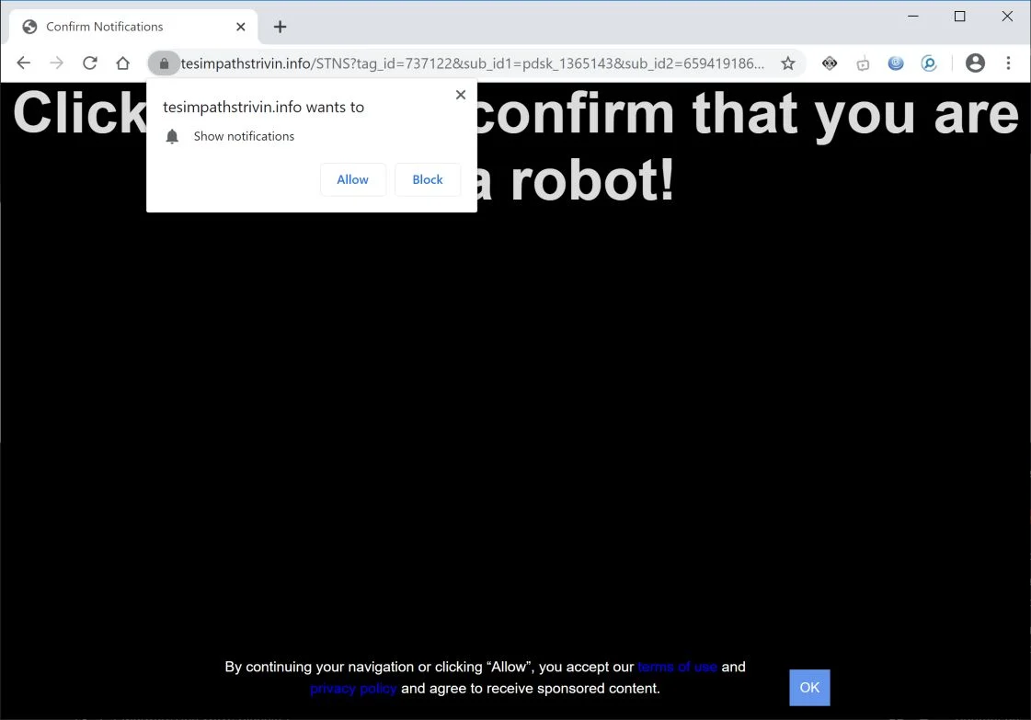Click the grey video extension icon
The width and height of the screenshot is (1031, 720).
[x=863, y=63]
